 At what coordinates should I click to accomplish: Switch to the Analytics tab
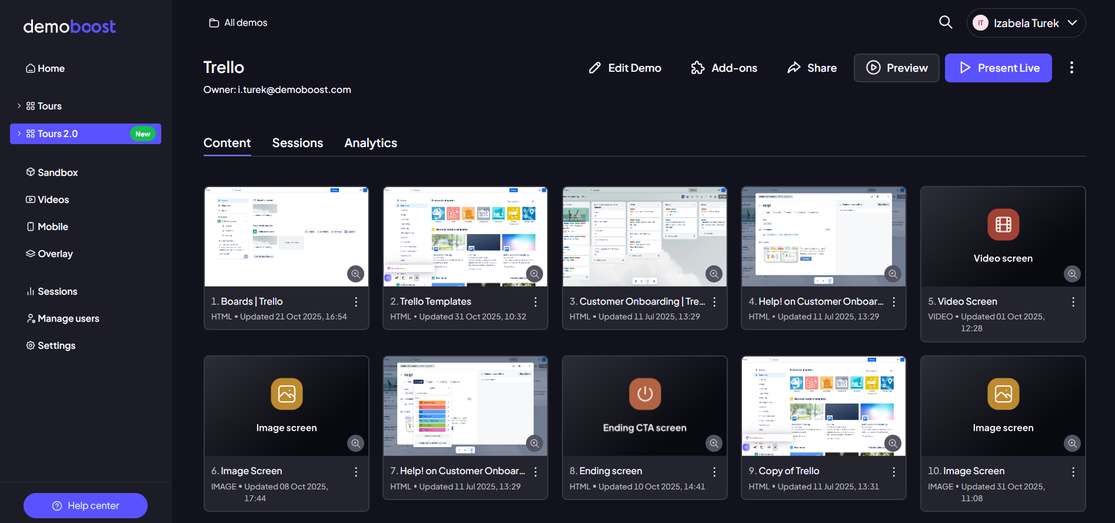(371, 143)
